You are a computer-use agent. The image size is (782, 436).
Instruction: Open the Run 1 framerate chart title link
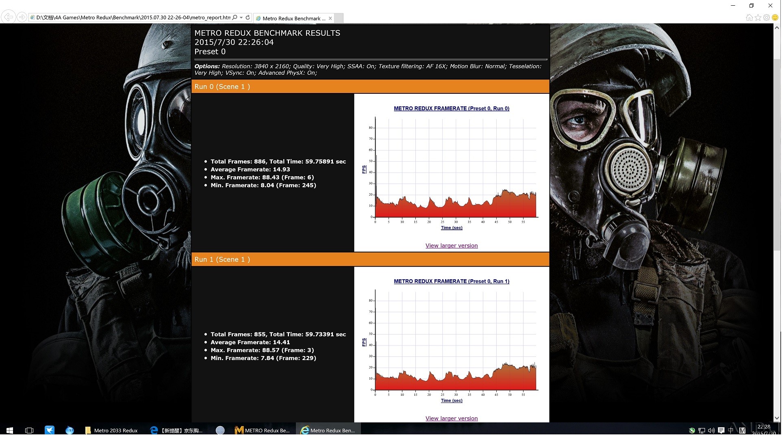click(452, 281)
